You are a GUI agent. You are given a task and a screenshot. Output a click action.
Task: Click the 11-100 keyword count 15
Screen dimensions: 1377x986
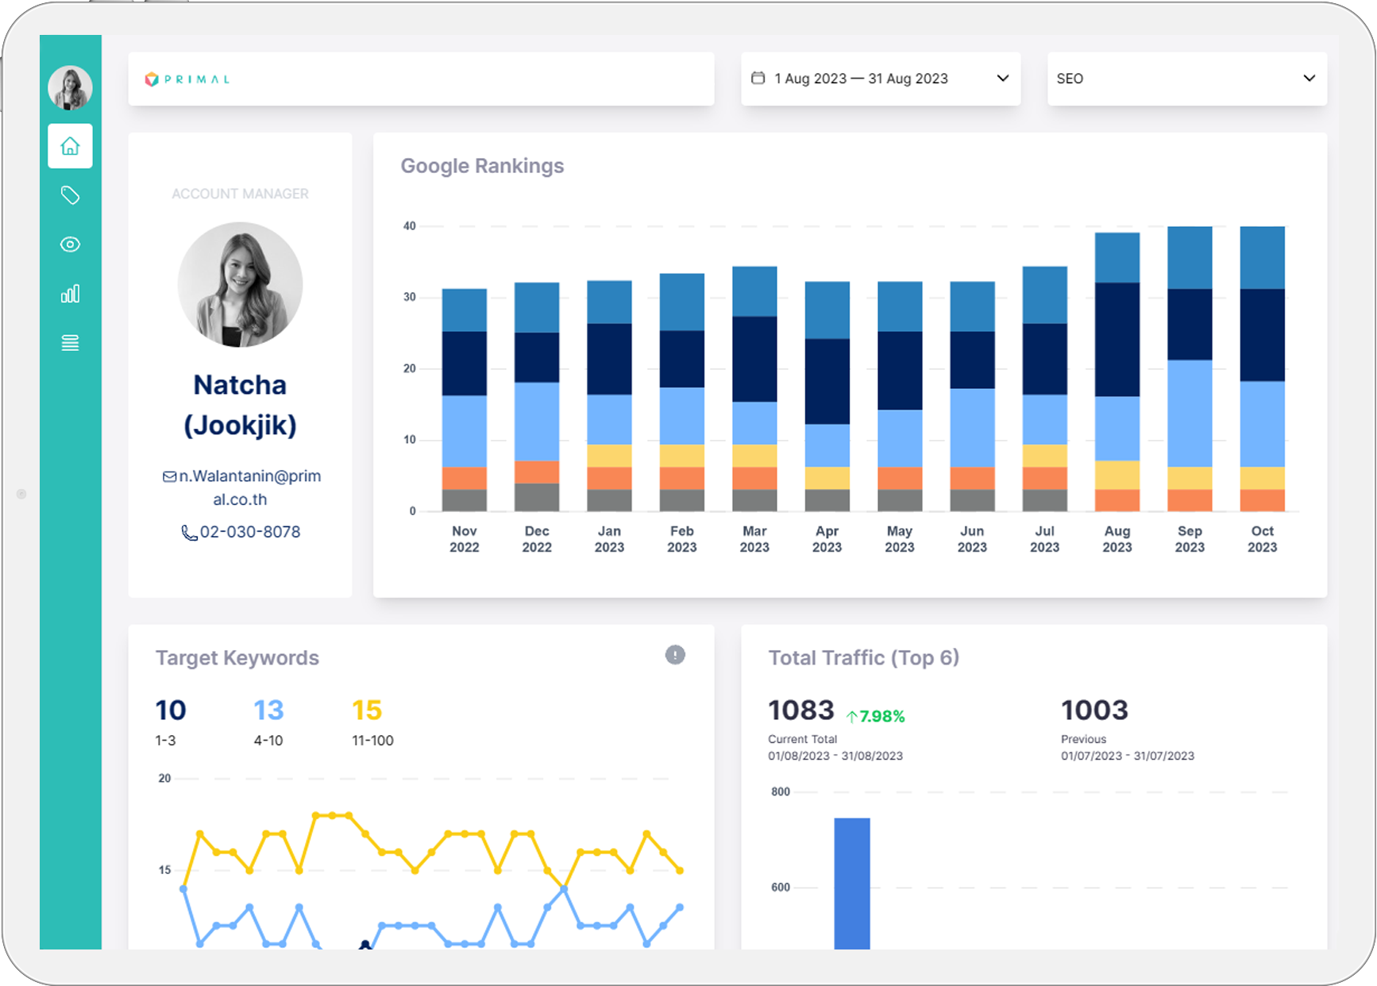367,710
